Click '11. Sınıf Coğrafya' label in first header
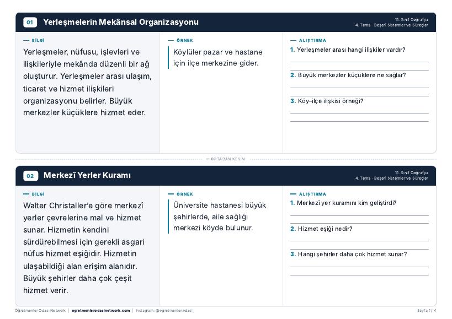This screenshot has height=319, width=452. click(411, 20)
